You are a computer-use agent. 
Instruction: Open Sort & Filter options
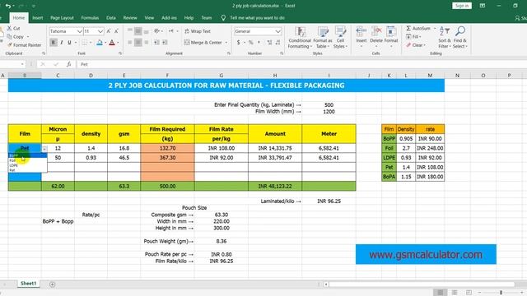tap(445, 38)
